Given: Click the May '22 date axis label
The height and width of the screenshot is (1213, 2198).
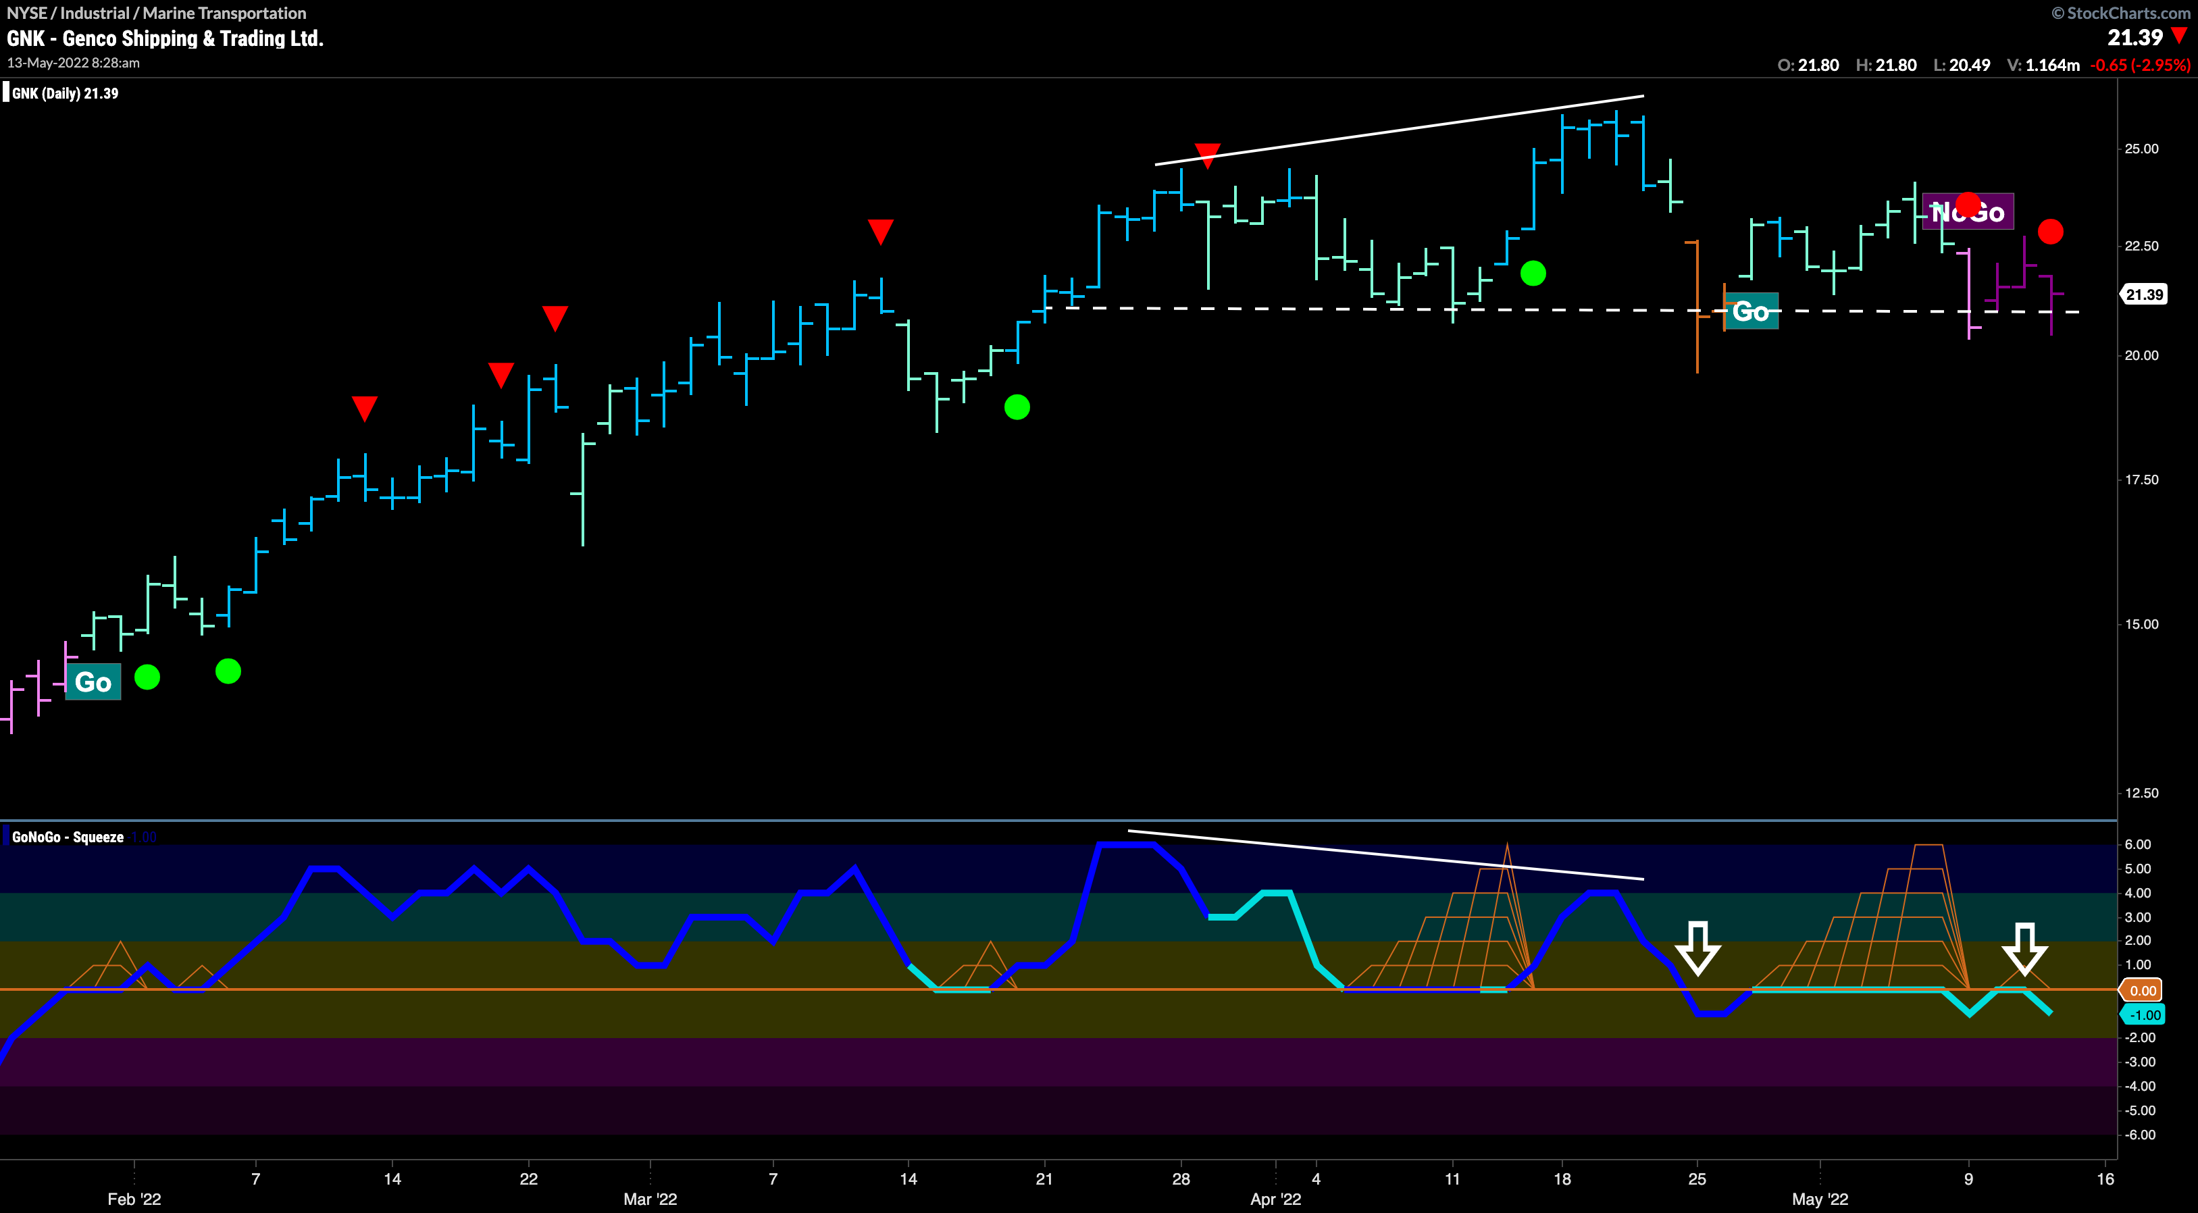Looking at the screenshot, I should point(1820,1199).
